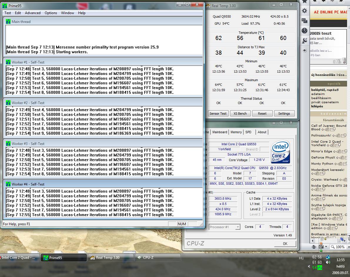The image size is (350, 277).
Task: Switch to CPU-Z in the taskbar
Action: 158,258
